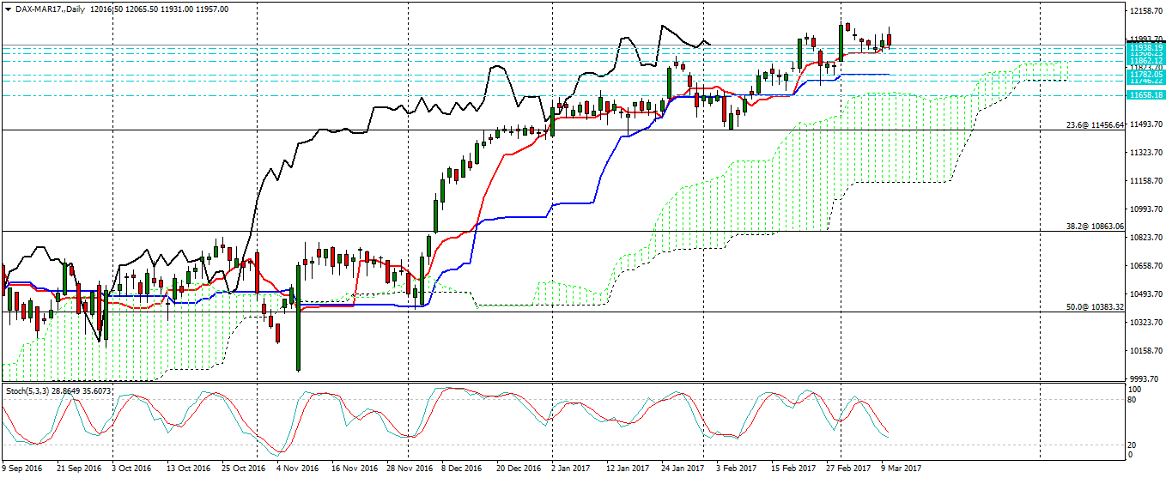
Task: Click the 13 Oct 2016 date label
Action: 189,469
